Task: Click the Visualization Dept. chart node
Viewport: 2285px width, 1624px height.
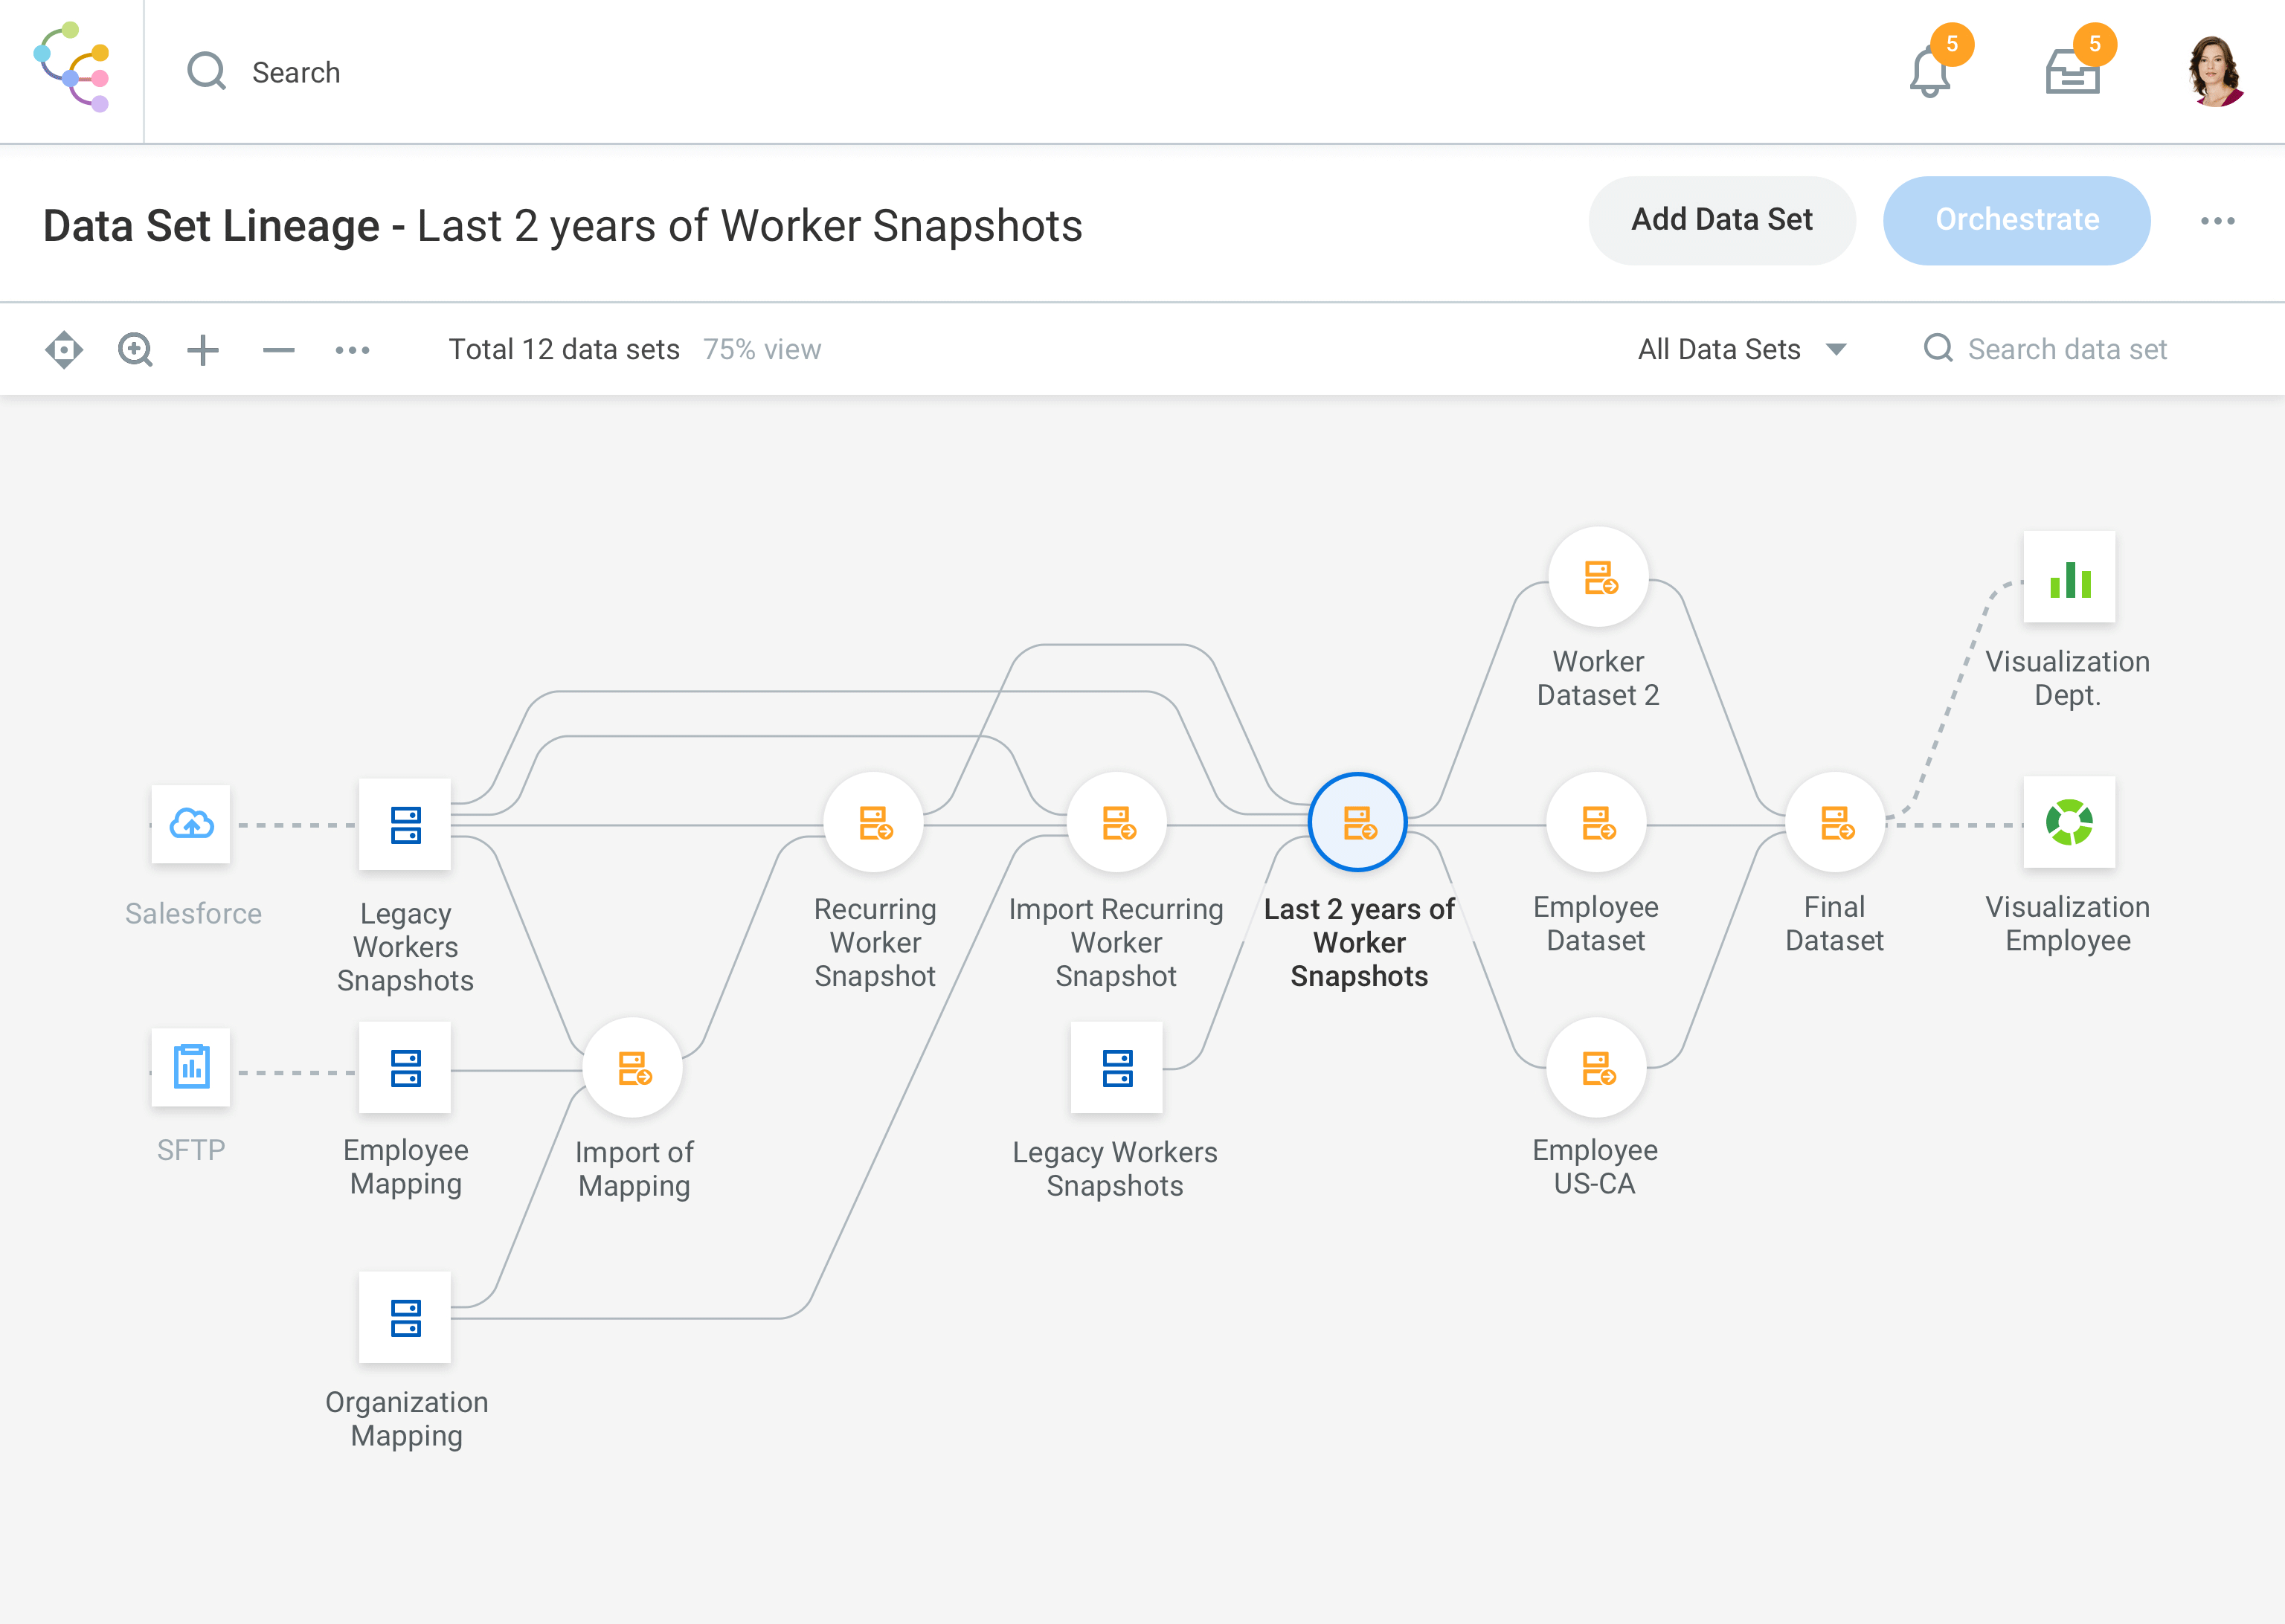Action: 2069,578
